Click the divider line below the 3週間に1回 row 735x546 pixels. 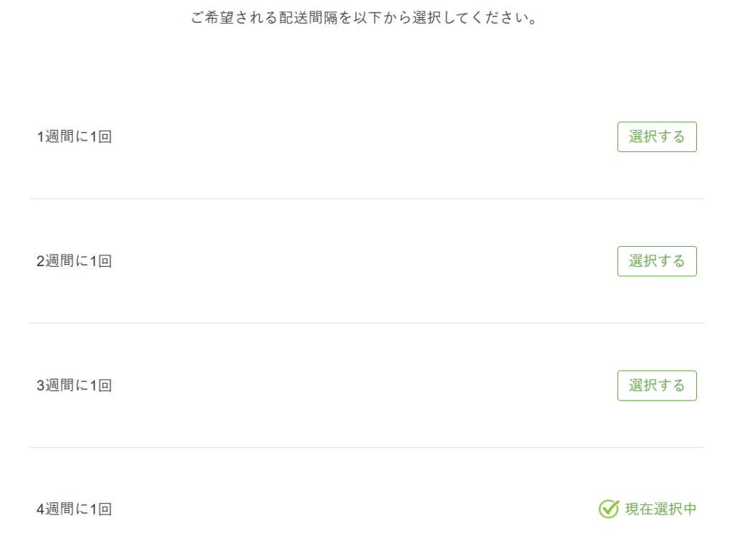[x=366, y=448]
